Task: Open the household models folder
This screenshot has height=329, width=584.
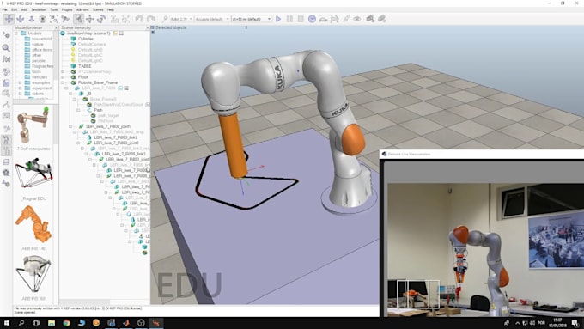Action: click(42, 39)
